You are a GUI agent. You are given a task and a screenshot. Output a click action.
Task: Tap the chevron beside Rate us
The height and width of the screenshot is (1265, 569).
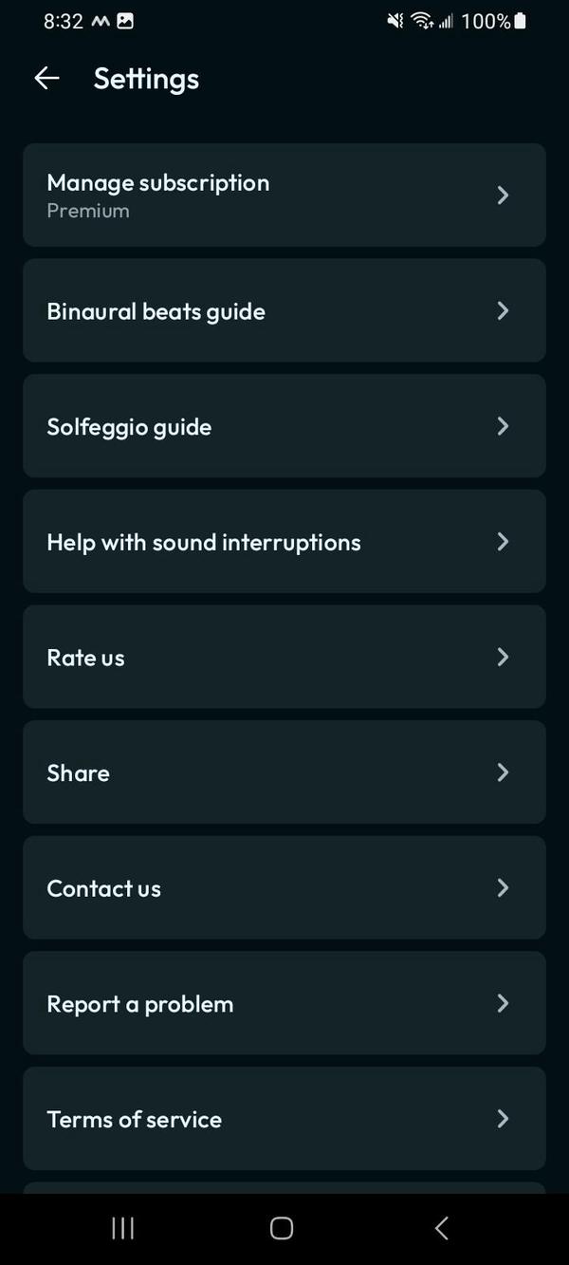(503, 658)
